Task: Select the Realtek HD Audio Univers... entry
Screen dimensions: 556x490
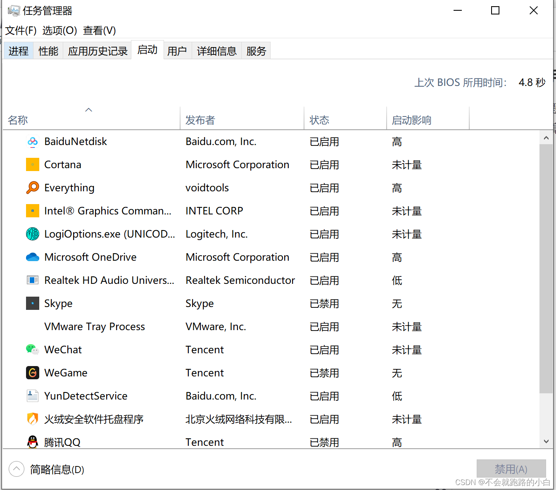Action: click(109, 281)
